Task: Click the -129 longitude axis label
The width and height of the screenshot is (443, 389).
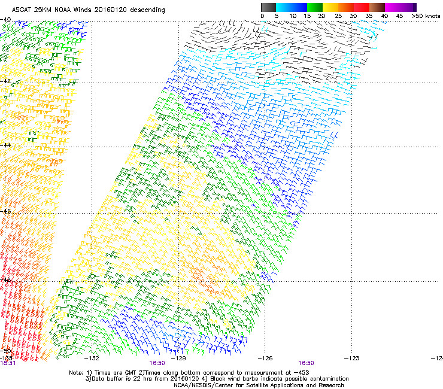Action: pos(178,358)
